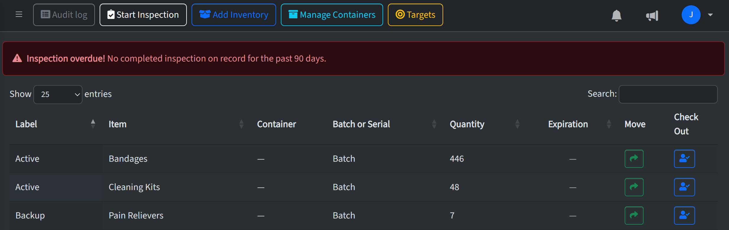Open the Manage Containers dialog

coord(331,14)
